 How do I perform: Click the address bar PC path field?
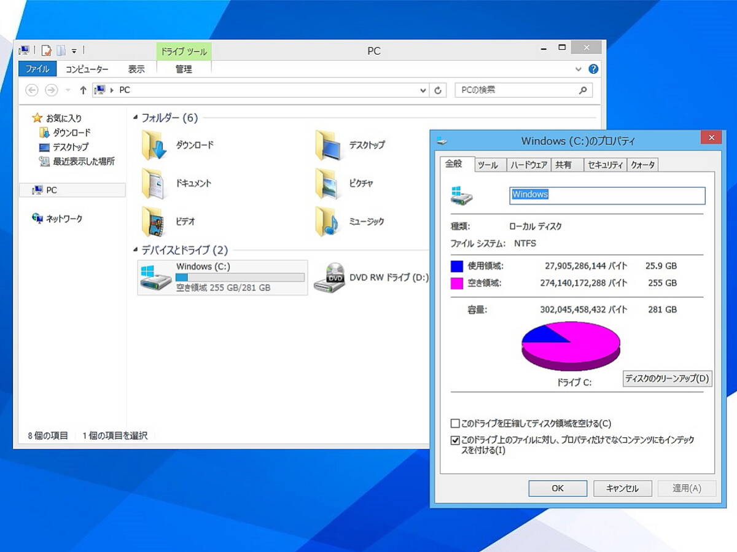coord(260,90)
